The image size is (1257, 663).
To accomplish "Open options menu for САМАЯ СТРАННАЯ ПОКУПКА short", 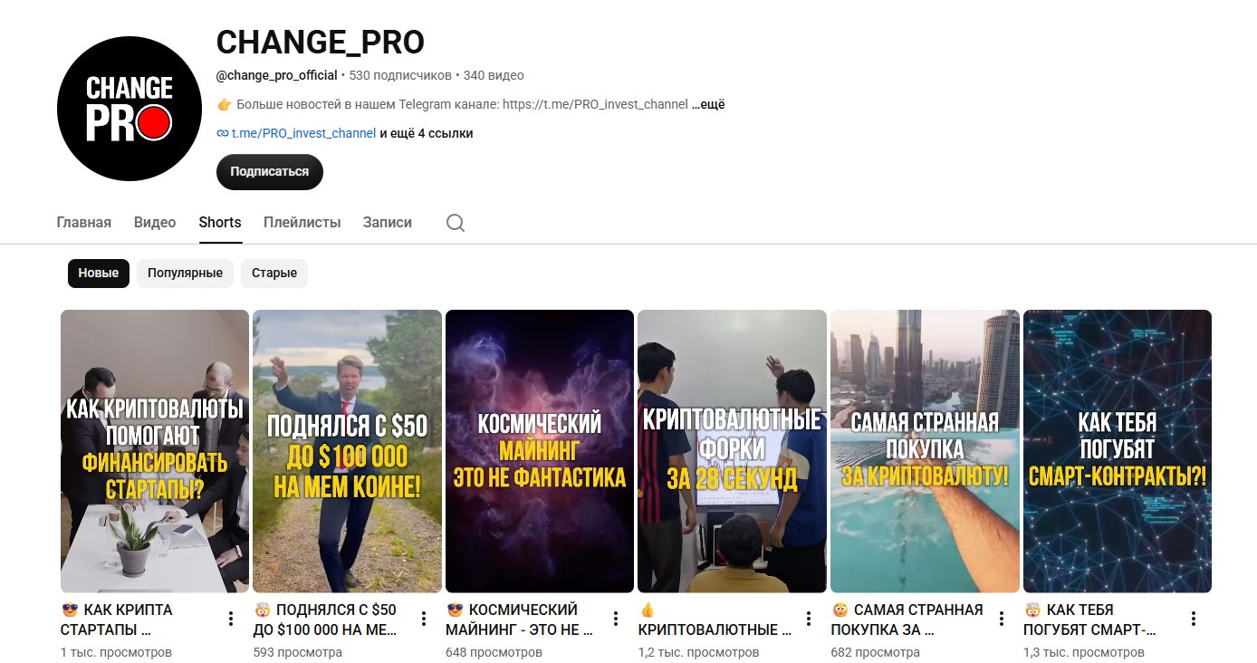I will point(1002,619).
